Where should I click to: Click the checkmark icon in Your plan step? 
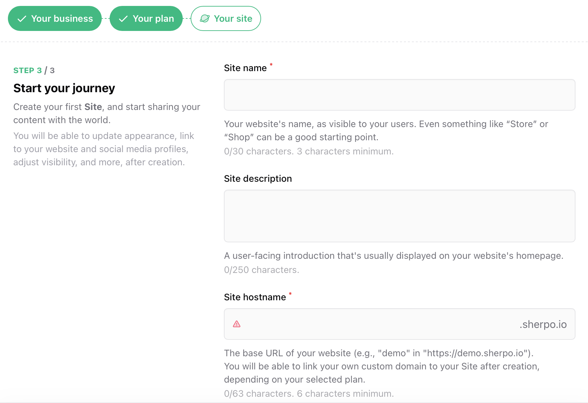click(122, 18)
